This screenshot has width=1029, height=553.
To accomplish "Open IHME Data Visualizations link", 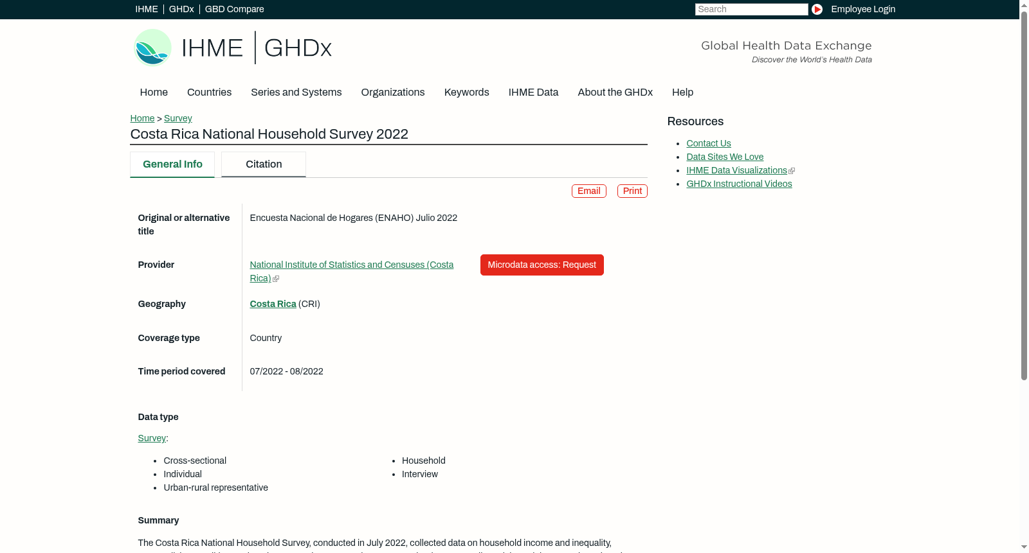I will click(737, 171).
